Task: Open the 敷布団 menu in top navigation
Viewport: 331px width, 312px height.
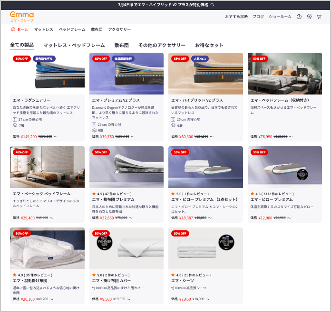Action: (97, 29)
